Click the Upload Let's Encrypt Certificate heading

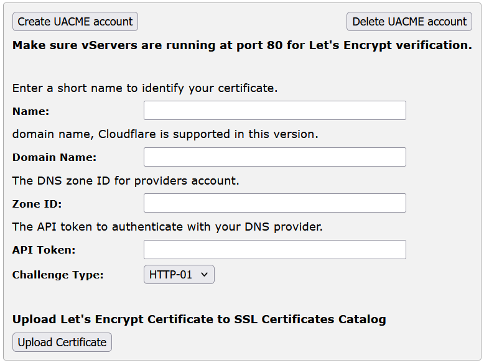199,319
